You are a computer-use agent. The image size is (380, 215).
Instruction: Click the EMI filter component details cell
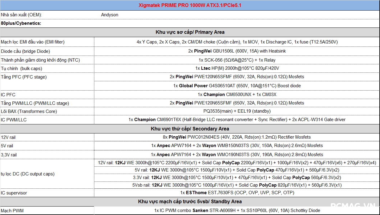point(237,42)
